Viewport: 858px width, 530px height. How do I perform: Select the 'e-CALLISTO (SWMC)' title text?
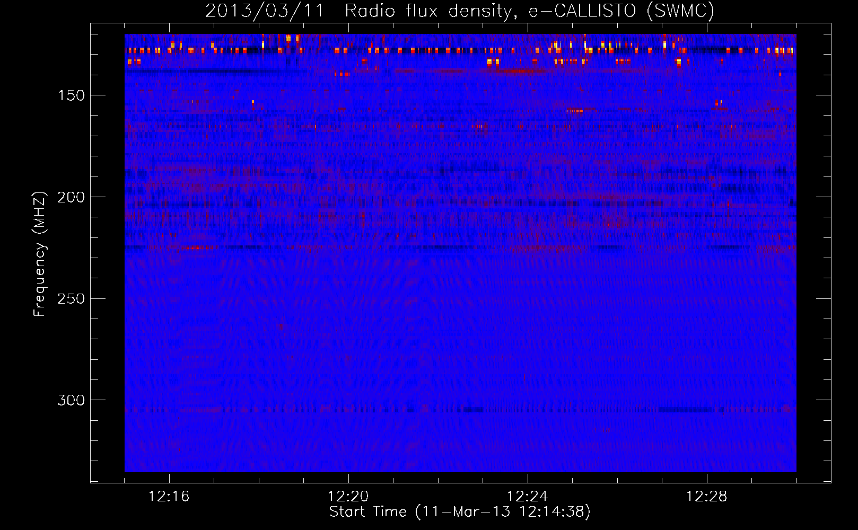(621, 11)
